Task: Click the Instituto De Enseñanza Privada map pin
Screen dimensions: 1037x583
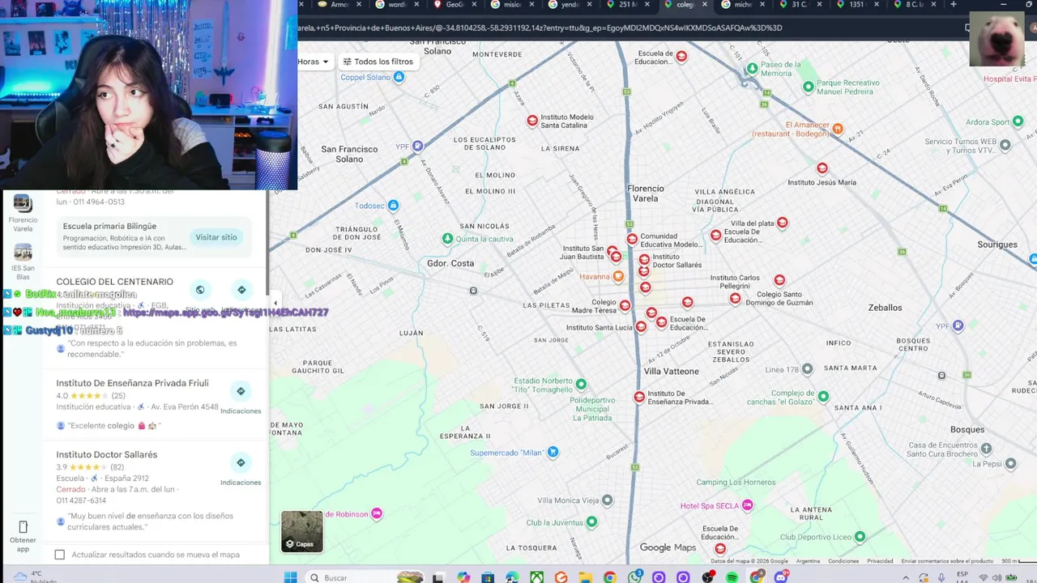Action: click(639, 398)
